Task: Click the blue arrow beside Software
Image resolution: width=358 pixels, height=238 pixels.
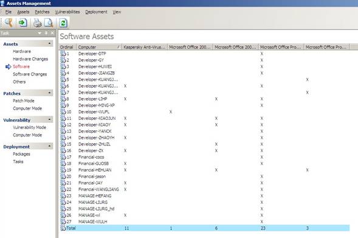Action: point(9,66)
